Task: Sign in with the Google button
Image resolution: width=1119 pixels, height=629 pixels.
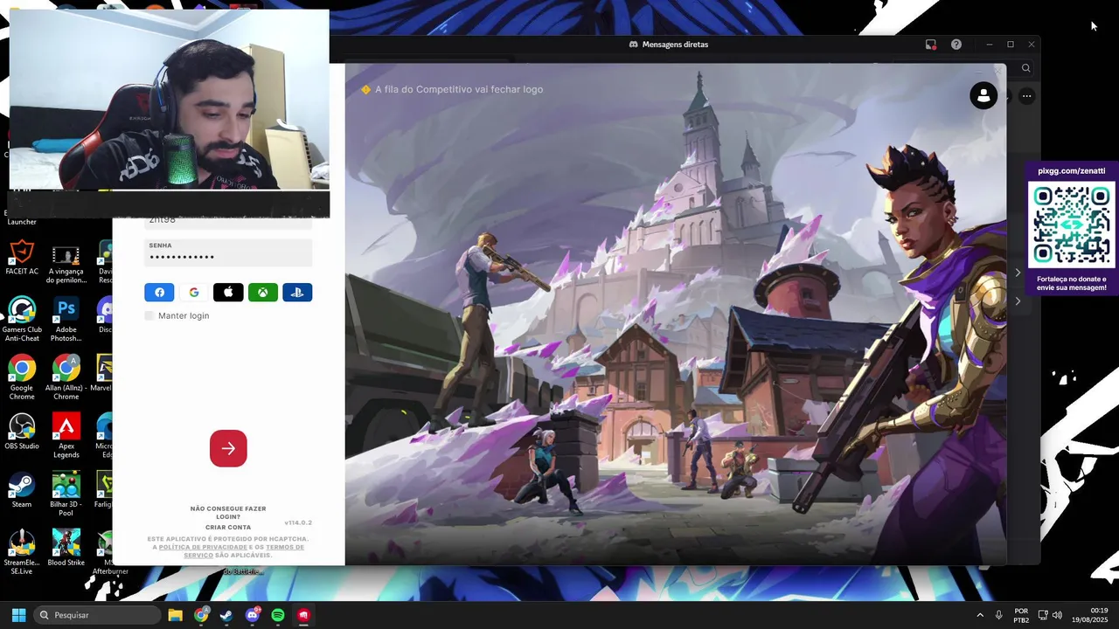Action: click(x=194, y=293)
